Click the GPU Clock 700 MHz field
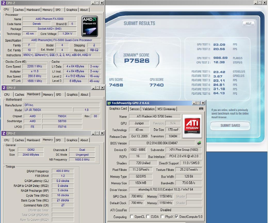The height and width of the screenshot is (223, 268). click(137, 196)
